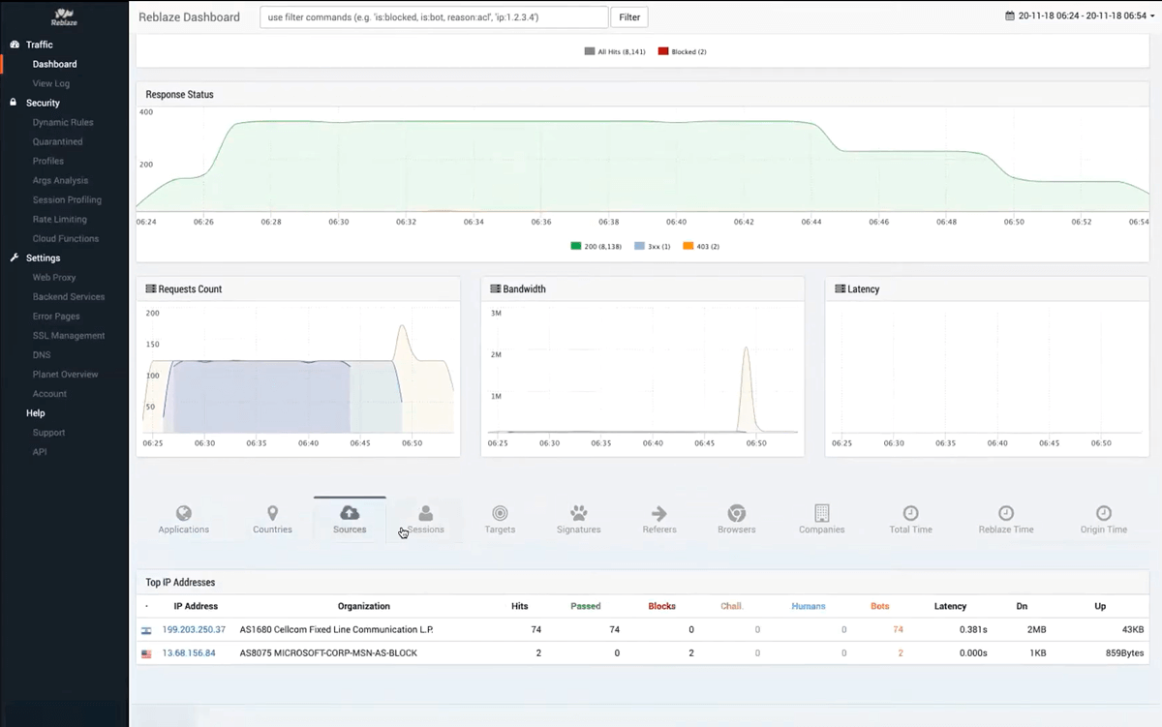Click the Companies building icon
The image size is (1162, 727).
821,513
